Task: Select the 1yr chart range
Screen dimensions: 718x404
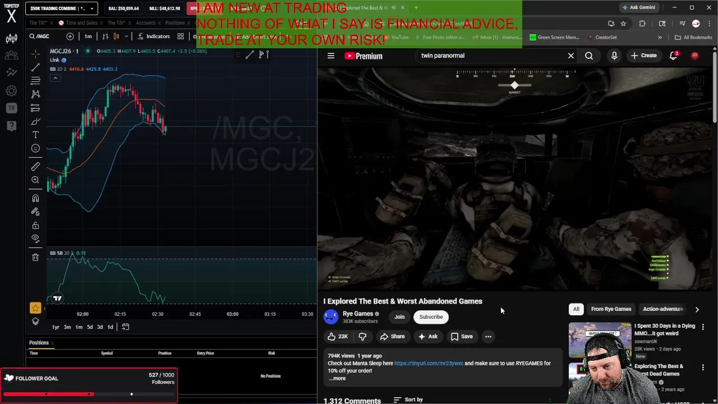Action: coord(56,327)
